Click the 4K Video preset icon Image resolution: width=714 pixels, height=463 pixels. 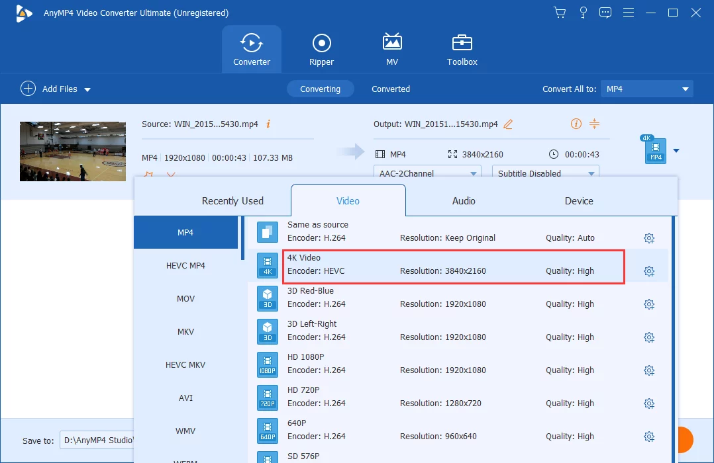pyautogui.click(x=268, y=265)
